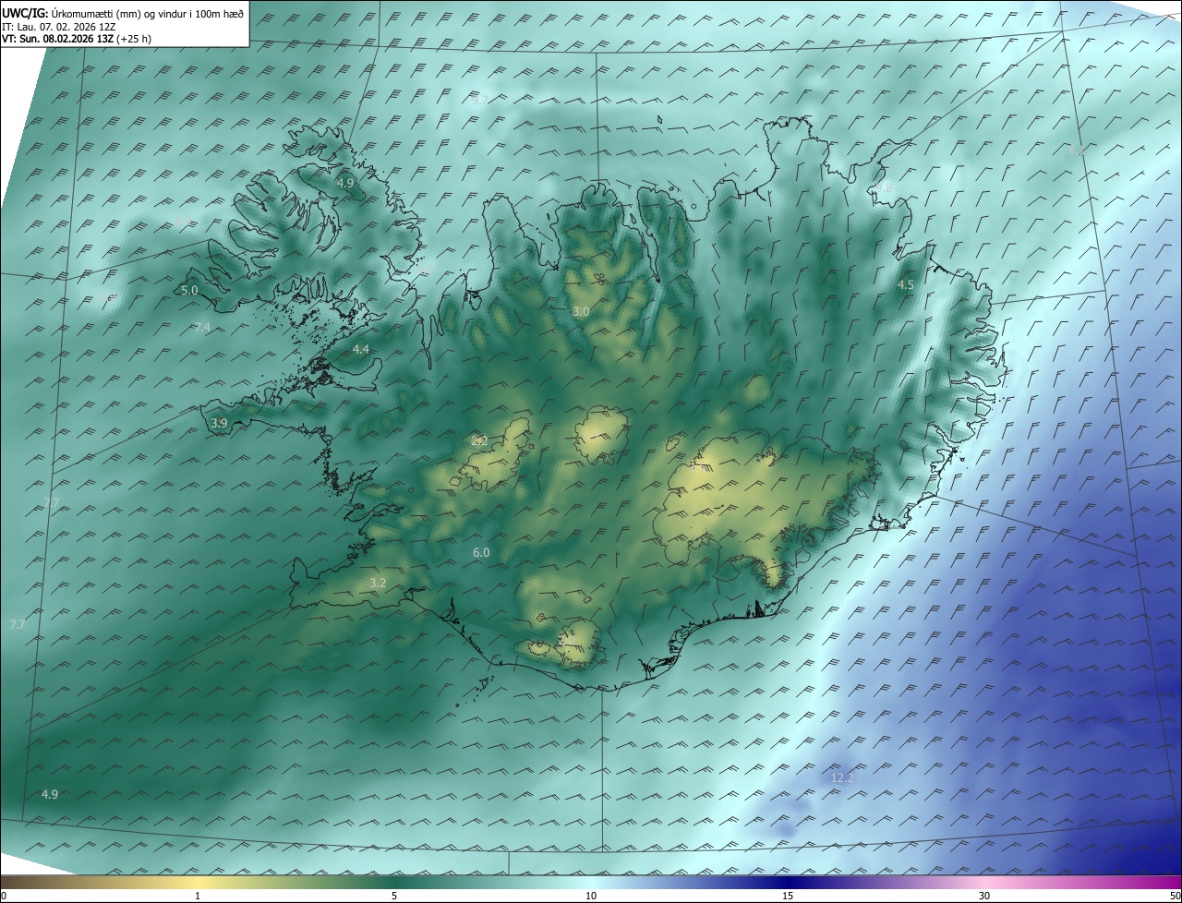1182x903 pixels.
Task: Select the 15 tick on the color scale
Action: 788,896
